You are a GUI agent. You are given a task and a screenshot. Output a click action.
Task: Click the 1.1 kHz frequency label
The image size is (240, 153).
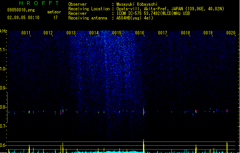pos(3,50)
